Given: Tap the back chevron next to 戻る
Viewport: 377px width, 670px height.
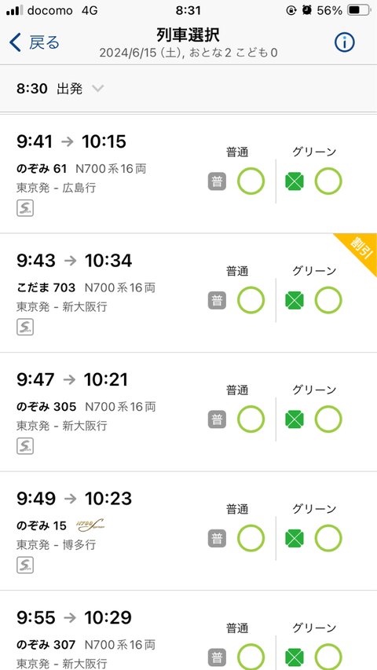Looking at the screenshot, I should tap(15, 42).
